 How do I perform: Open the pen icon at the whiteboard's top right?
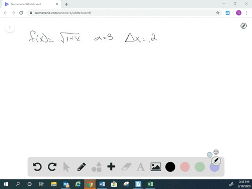[x=244, y=26]
